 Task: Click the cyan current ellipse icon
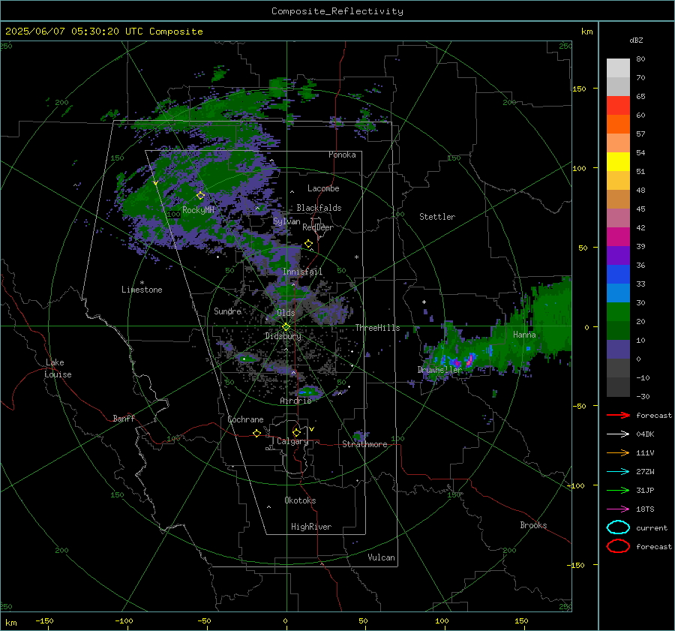pos(618,527)
